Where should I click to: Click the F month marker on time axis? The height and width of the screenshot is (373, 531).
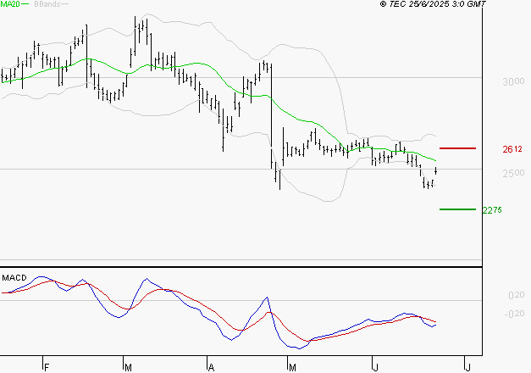point(47,367)
